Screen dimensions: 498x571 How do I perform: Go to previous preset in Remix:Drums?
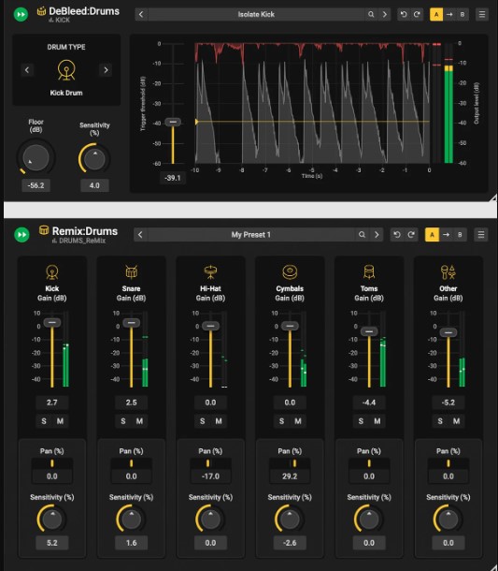tap(140, 235)
